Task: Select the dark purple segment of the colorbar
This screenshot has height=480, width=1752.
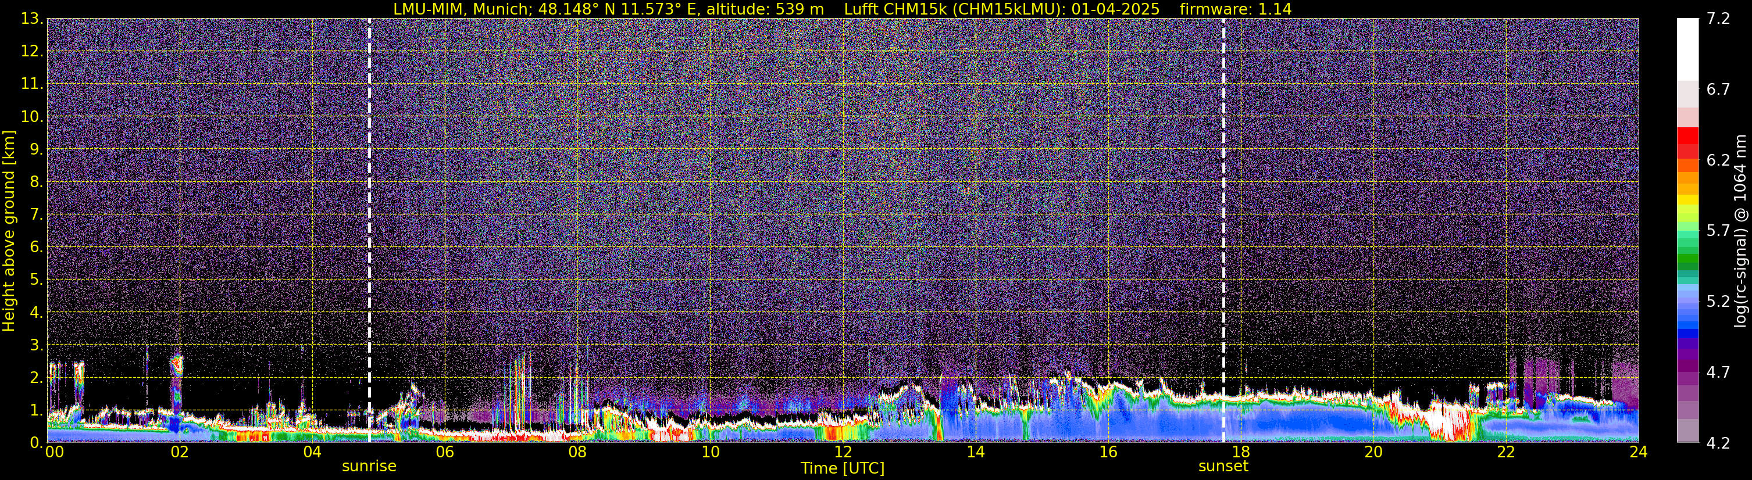Action: click(1687, 365)
